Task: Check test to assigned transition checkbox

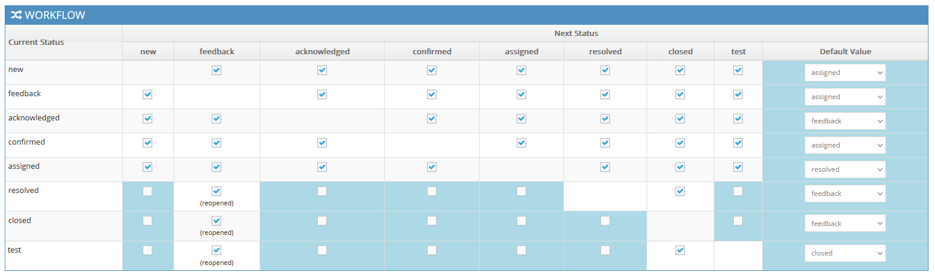Action: pos(521,250)
